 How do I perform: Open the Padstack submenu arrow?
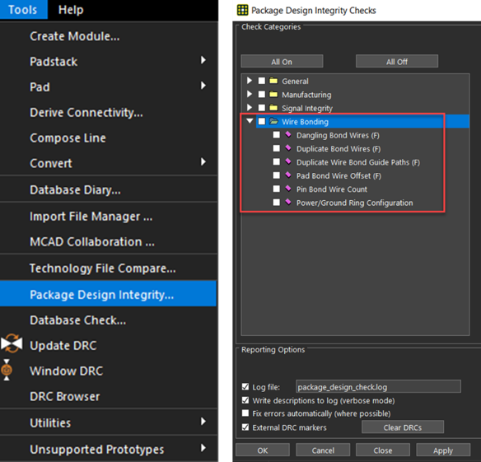pos(203,60)
